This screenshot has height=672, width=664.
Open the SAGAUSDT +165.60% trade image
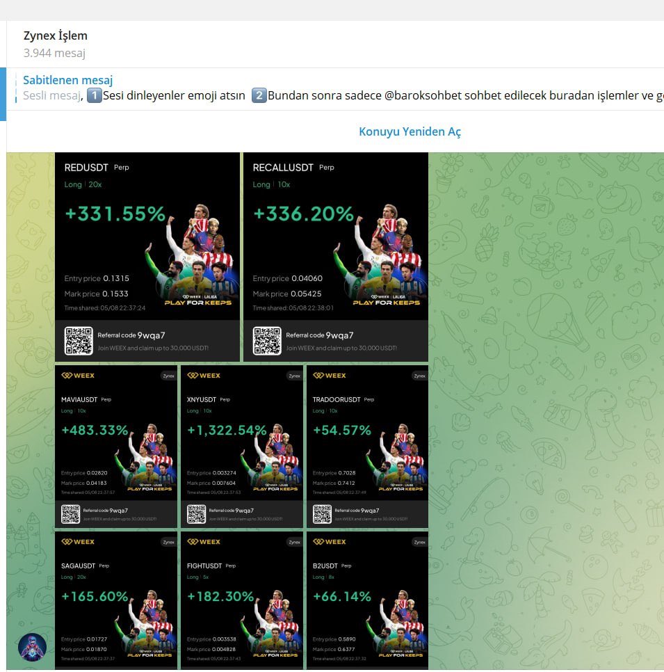[116, 600]
